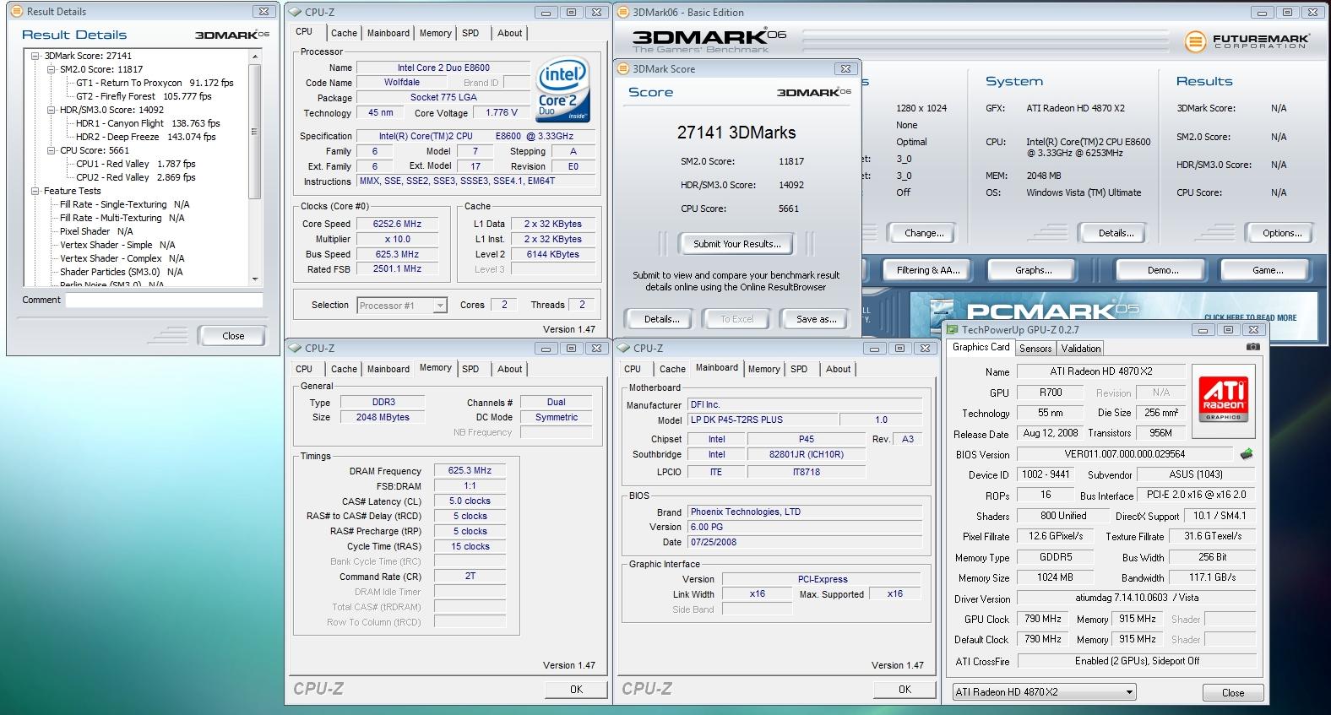Close the Result Details dialog via Close button
The height and width of the screenshot is (715, 1331).
233,335
